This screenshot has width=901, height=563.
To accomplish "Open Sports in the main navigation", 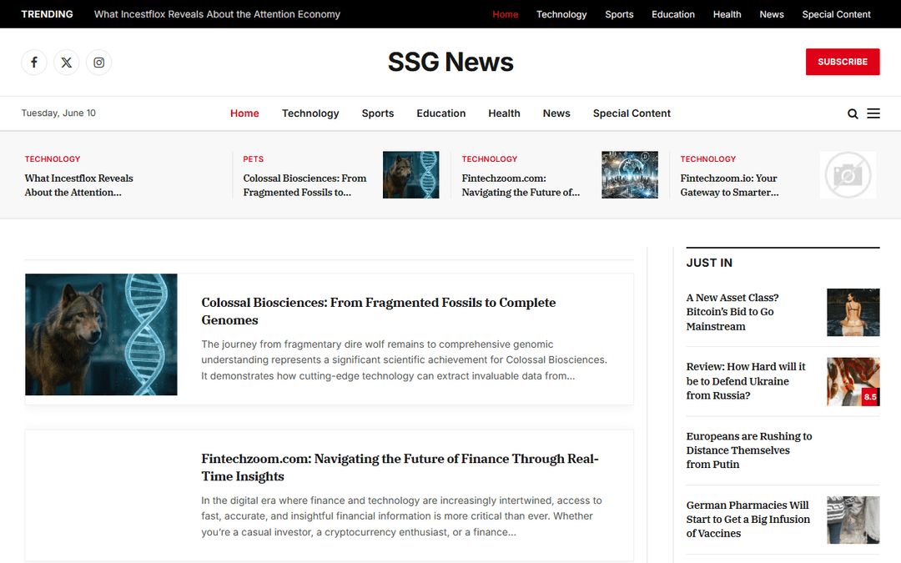I will (378, 113).
